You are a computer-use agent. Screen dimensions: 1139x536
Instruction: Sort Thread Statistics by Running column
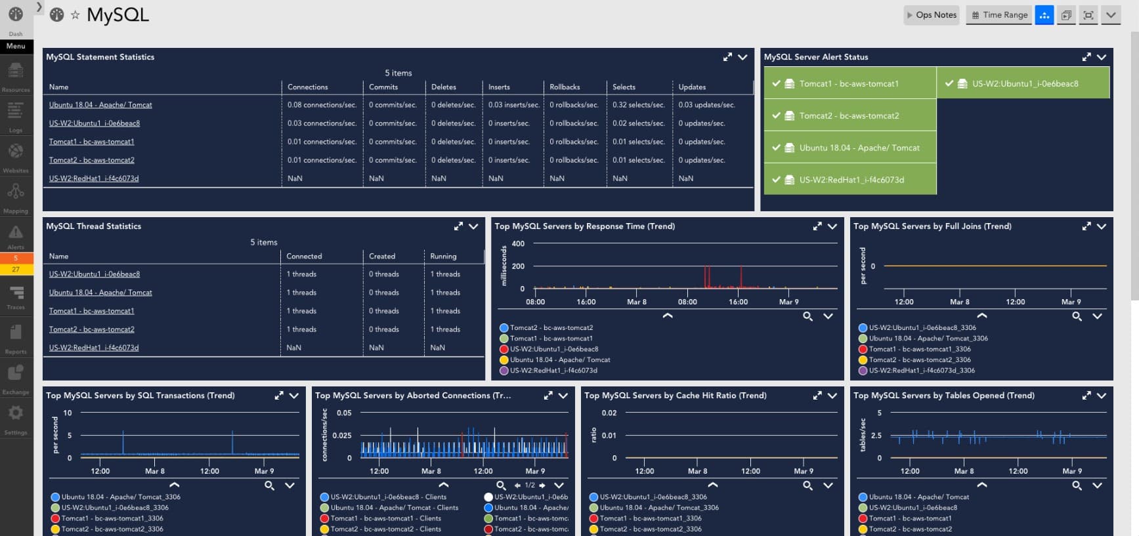443,257
